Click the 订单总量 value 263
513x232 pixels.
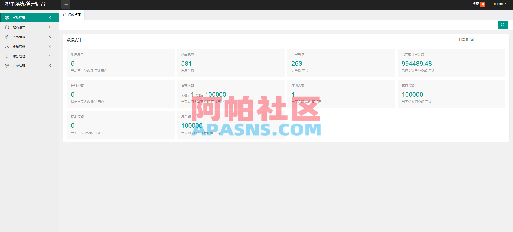tap(296, 64)
